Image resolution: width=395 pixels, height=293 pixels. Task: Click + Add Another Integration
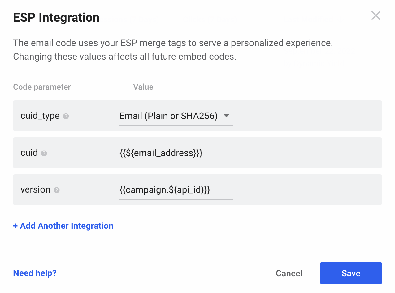coord(63,226)
